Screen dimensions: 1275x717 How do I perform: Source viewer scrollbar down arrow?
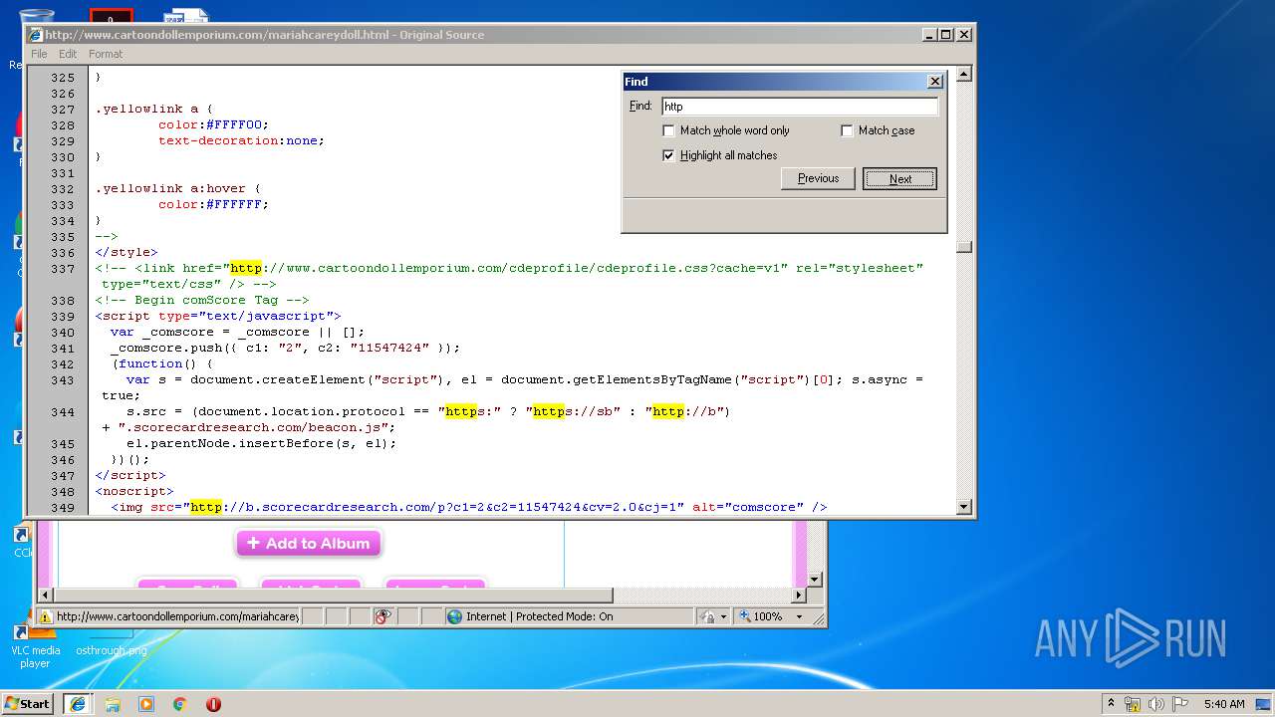pos(963,507)
